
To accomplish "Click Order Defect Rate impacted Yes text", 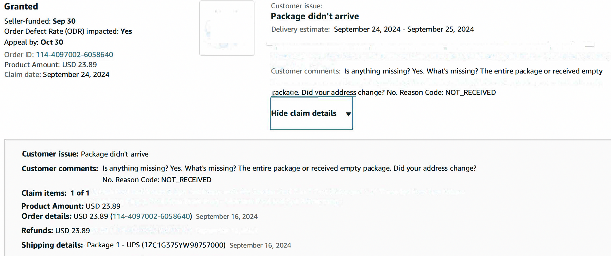I will point(68,31).
